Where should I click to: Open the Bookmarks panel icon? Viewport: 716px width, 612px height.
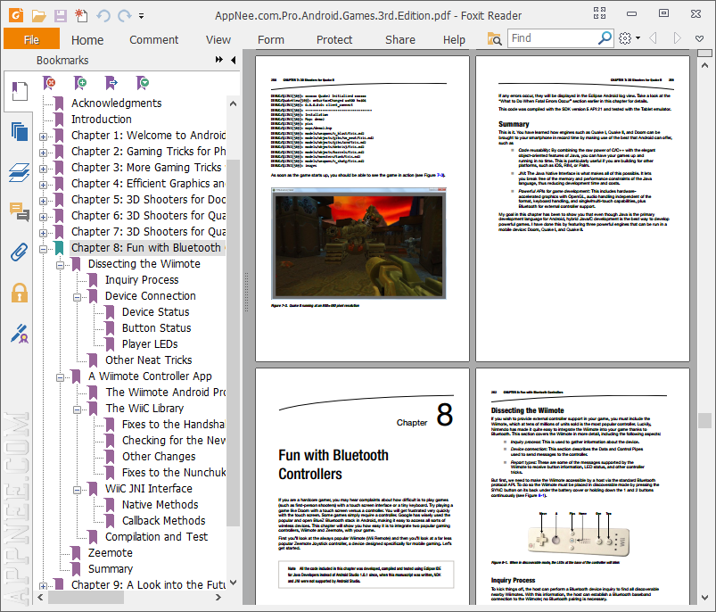[x=20, y=91]
